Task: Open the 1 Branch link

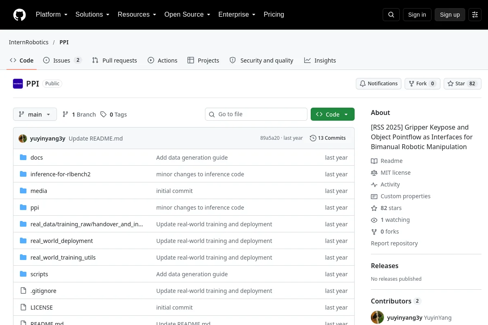Action: click(79, 115)
